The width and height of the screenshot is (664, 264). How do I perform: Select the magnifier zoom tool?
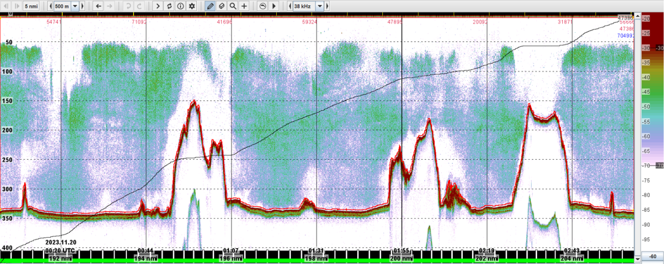pyautogui.click(x=233, y=6)
